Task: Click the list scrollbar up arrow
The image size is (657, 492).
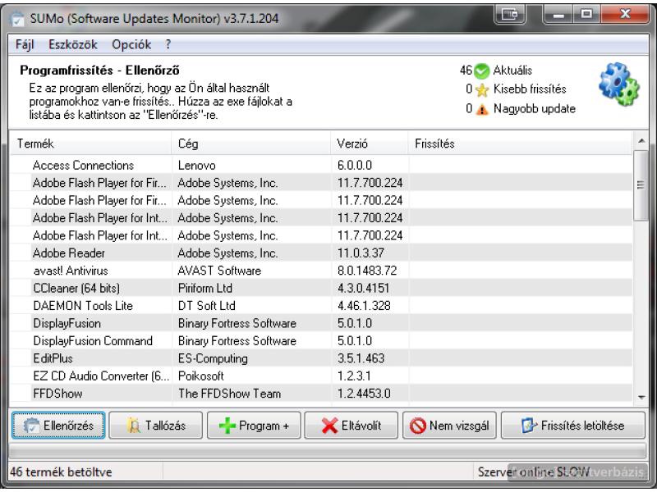Action: tap(641, 141)
